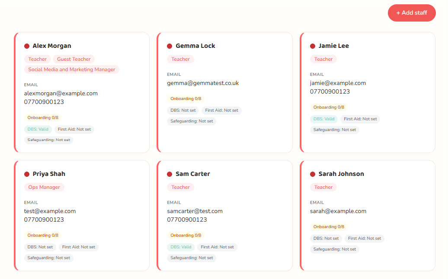This screenshot has height=279, width=448.
Task: Click Gemma Lock's Onboarding 0/8 badge
Action: pos(186,99)
